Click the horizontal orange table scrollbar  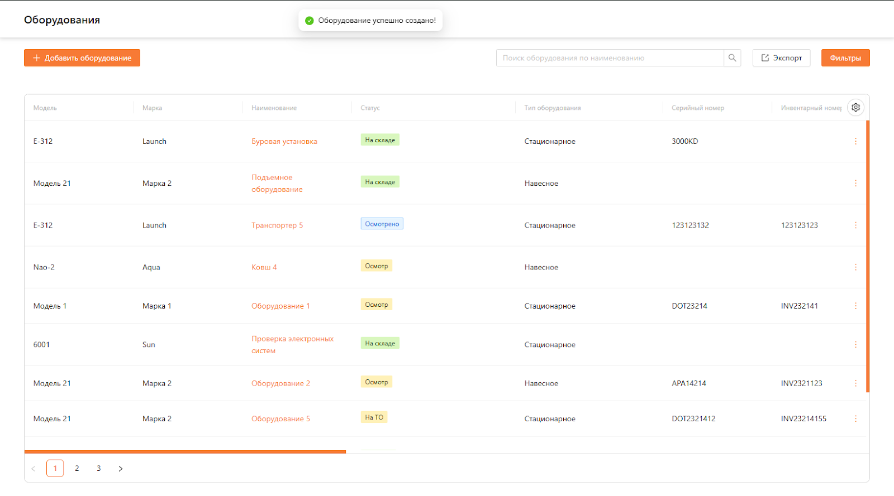185,451
